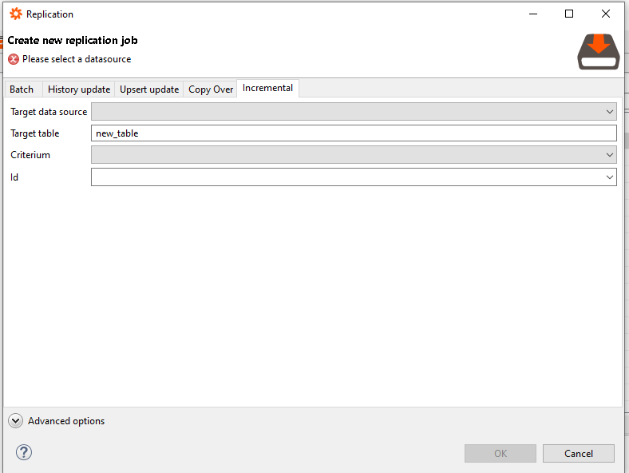Click into the Target table text field
Viewport: 629px width, 473px height.
(354, 133)
